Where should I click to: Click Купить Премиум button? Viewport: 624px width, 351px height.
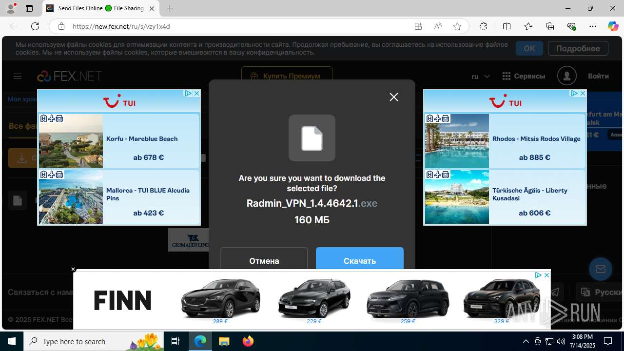tap(287, 76)
